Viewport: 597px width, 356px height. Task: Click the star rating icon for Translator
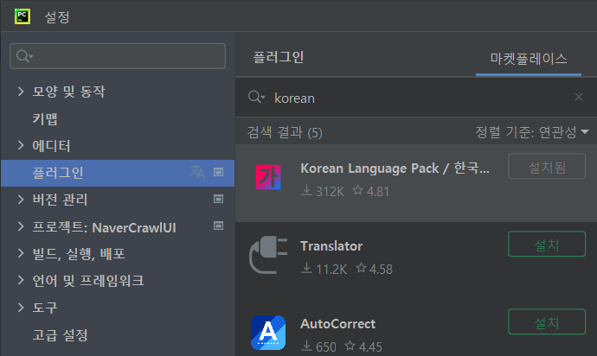361,268
